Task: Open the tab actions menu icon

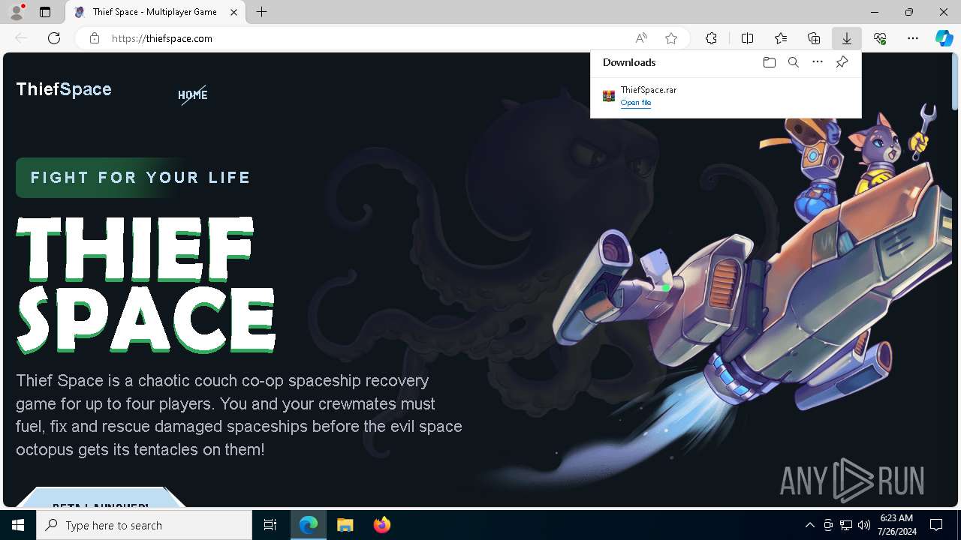Action: [45, 12]
